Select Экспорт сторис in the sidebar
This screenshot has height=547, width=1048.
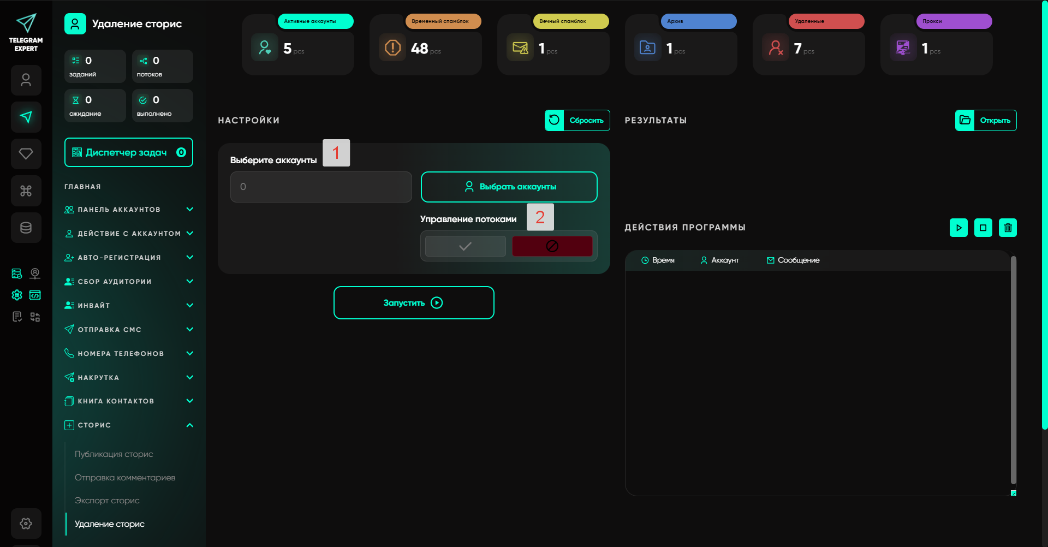point(107,501)
